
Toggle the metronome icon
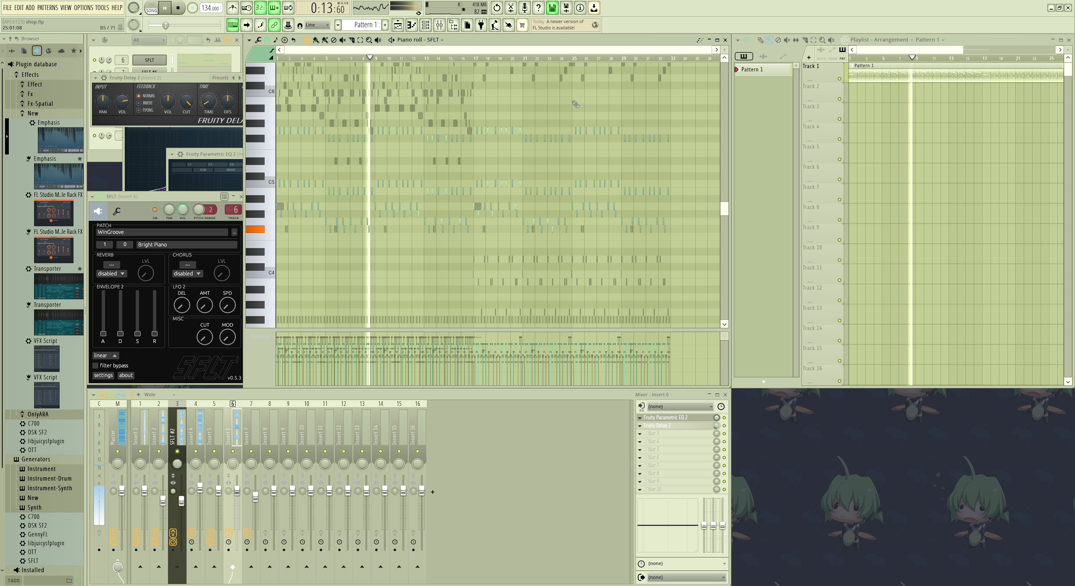click(x=232, y=8)
